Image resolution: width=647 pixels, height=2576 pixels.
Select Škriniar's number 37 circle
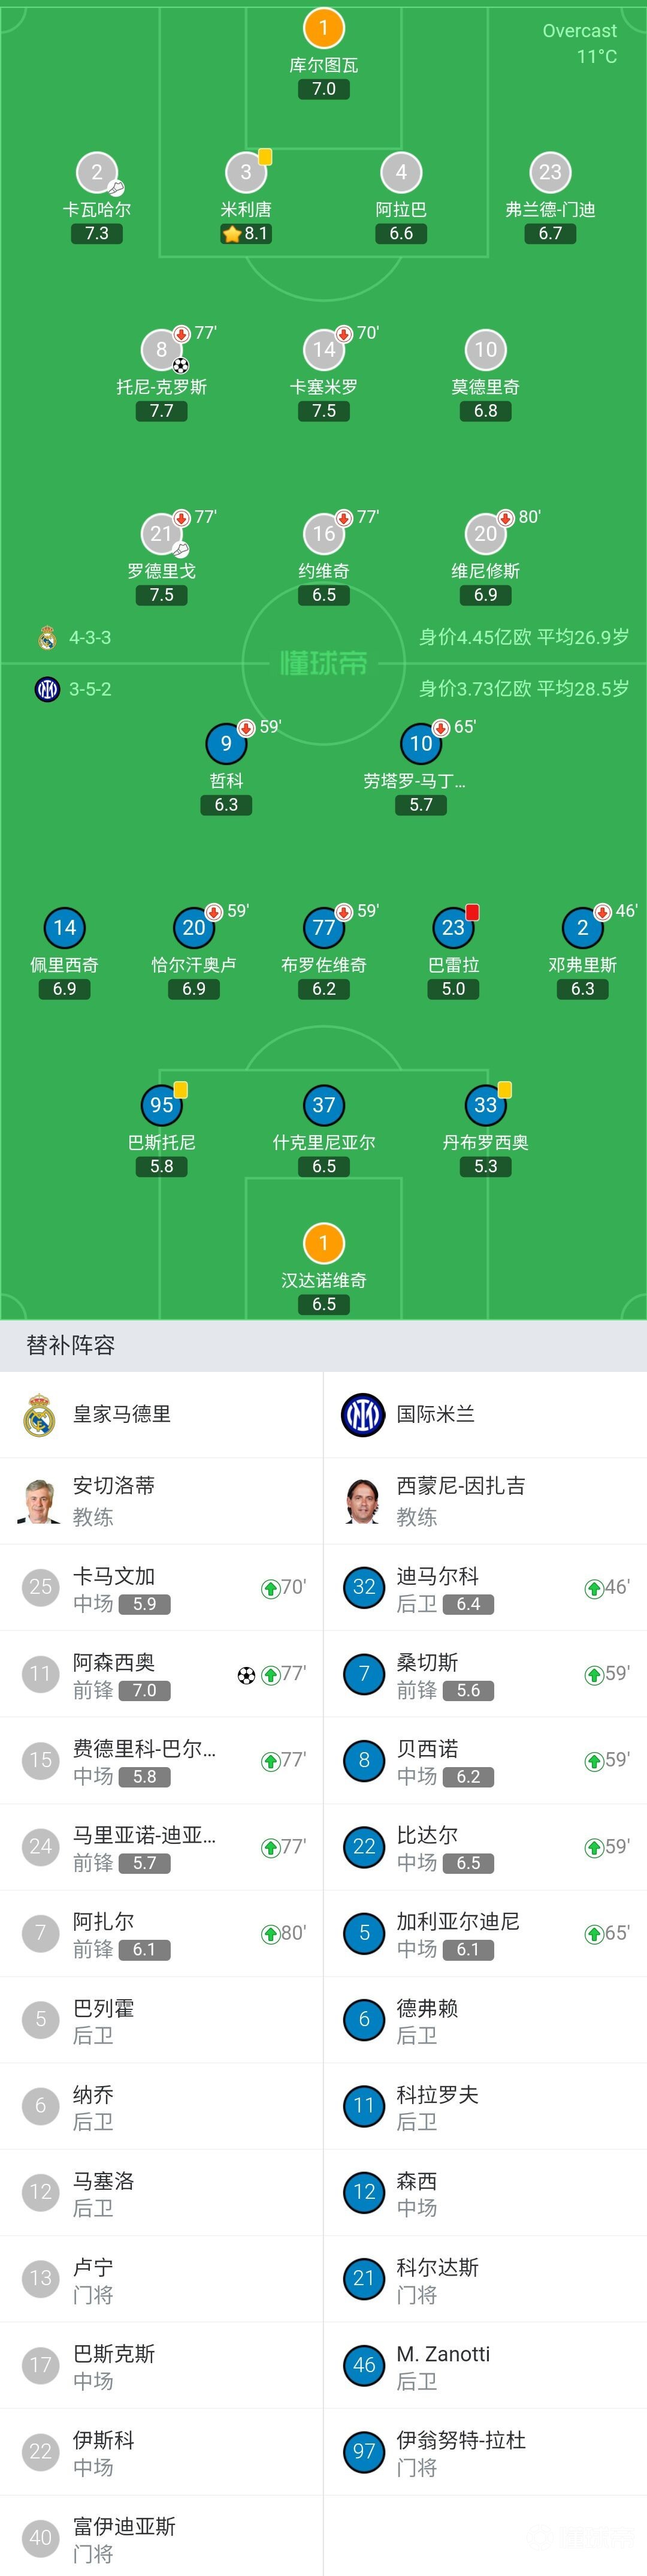coord(323,1105)
